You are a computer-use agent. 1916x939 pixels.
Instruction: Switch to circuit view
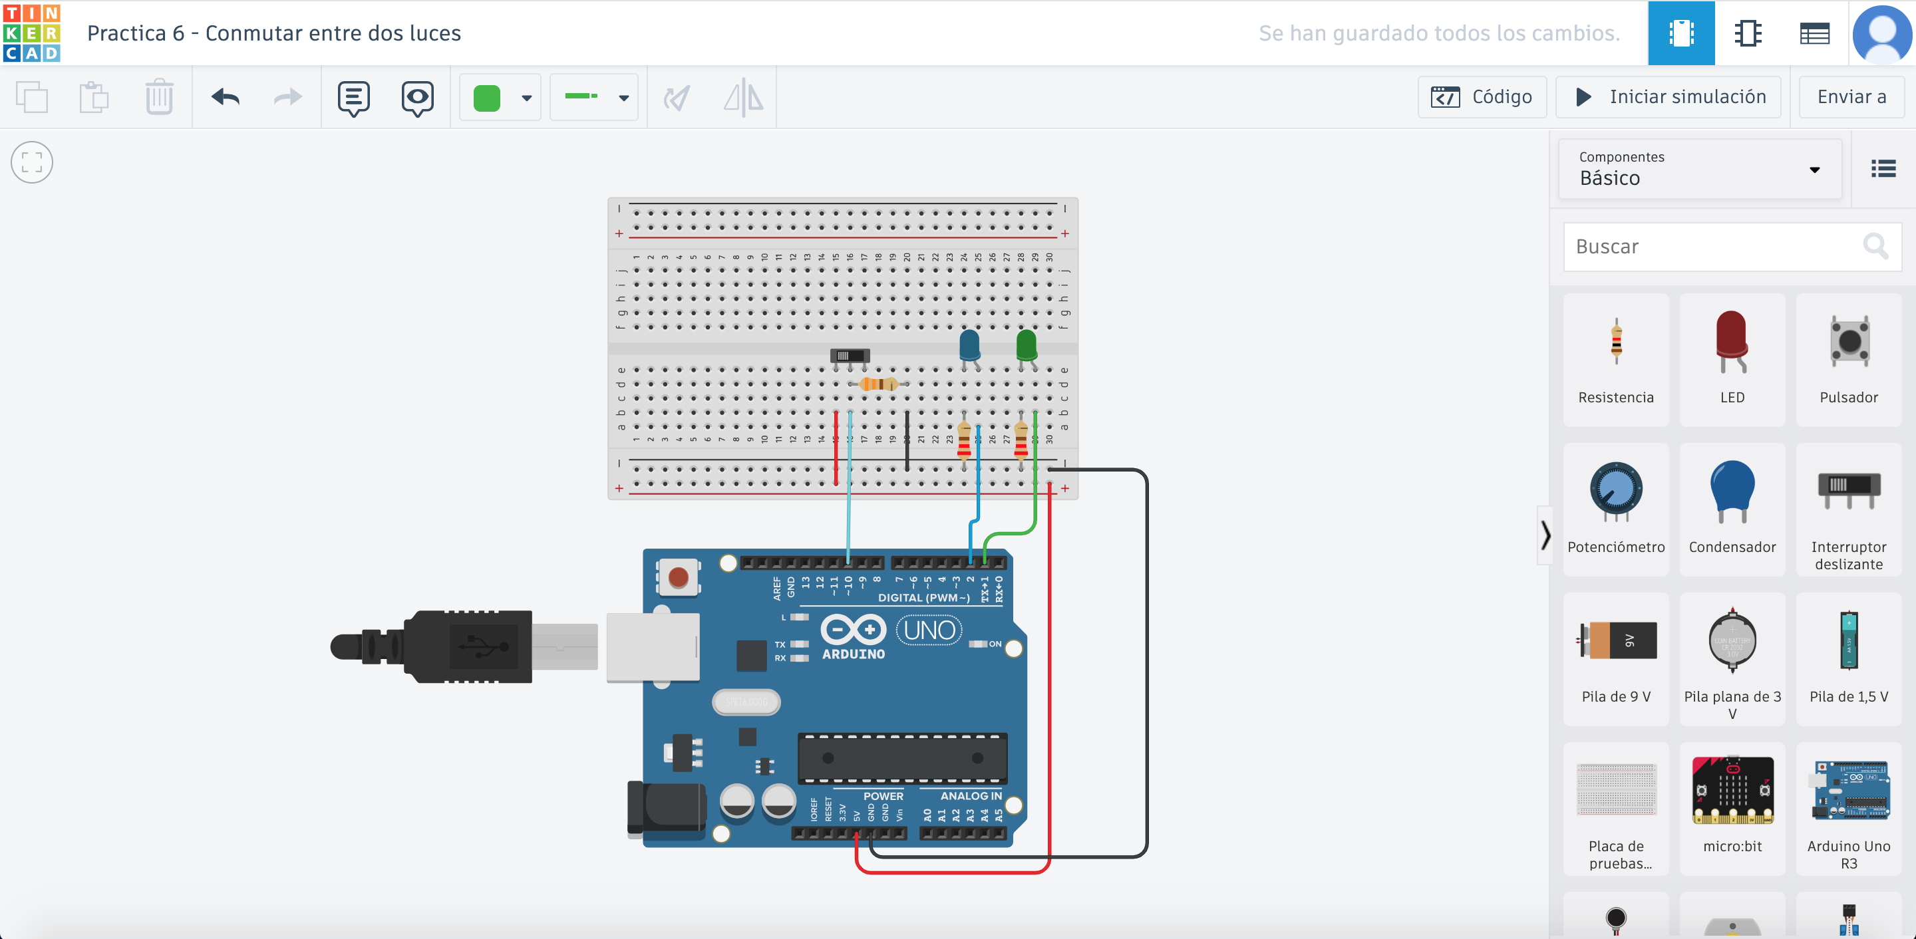tap(1681, 33)
